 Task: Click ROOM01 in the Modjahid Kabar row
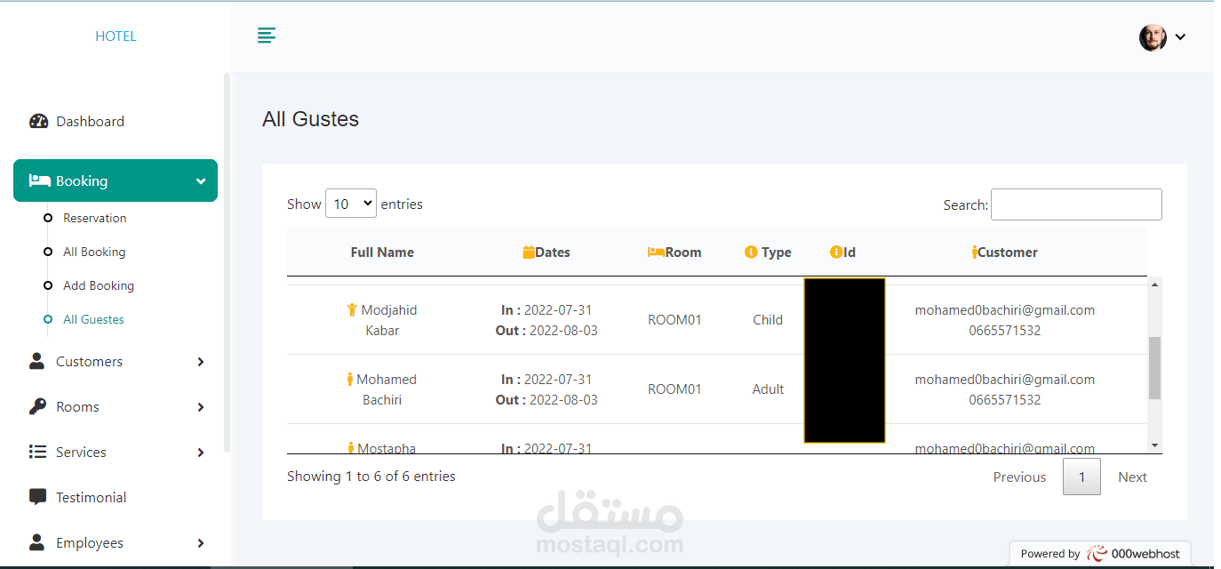pos(674,320)
